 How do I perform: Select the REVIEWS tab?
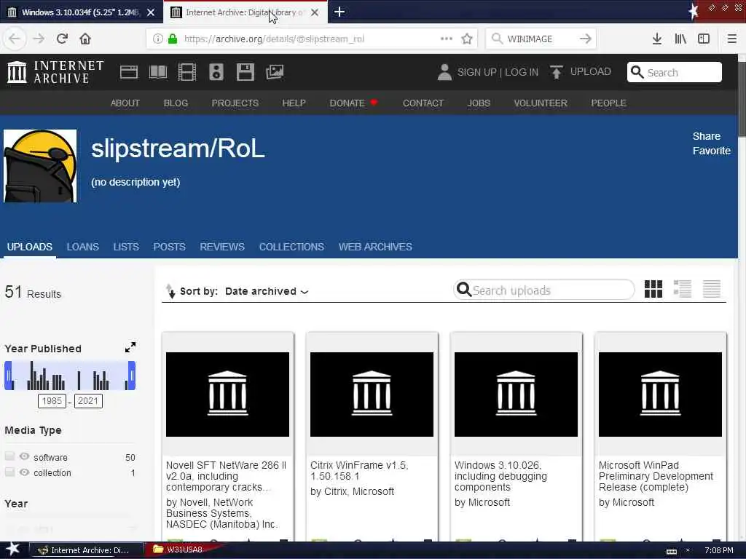coord(222,247)
